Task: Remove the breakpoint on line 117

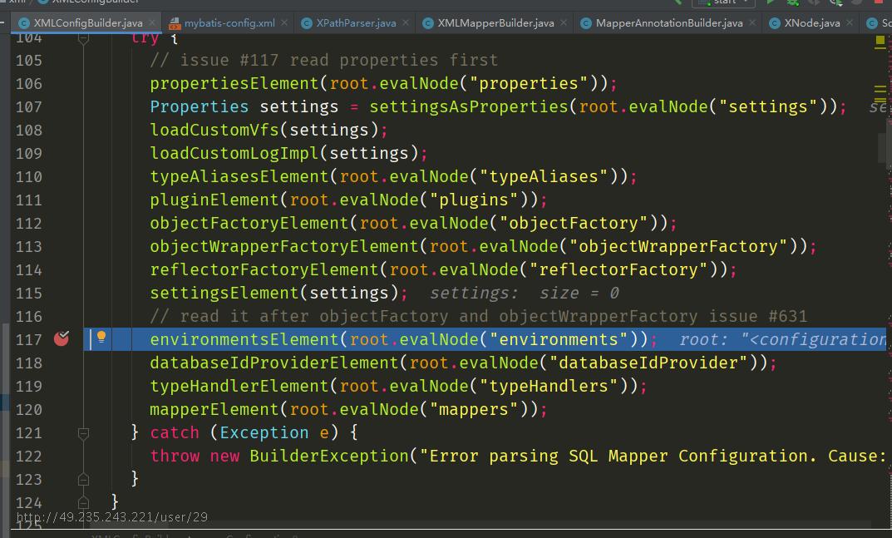Action: pos(62,338)
